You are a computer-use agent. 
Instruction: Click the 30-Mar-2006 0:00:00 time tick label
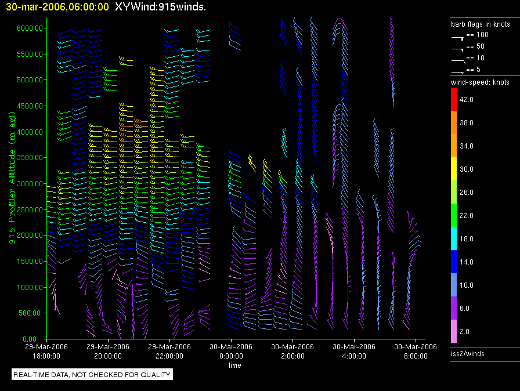coord(231,351)
